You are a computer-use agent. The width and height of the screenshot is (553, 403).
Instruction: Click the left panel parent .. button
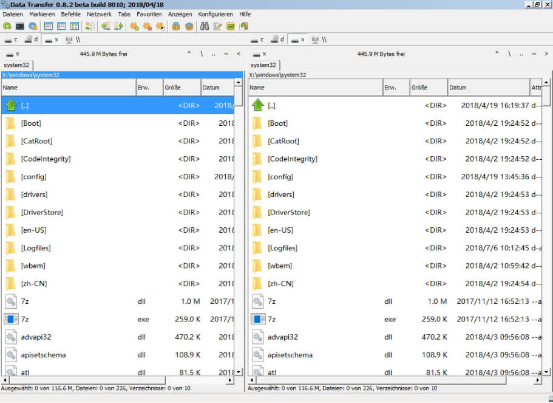[x=214, y=53]
